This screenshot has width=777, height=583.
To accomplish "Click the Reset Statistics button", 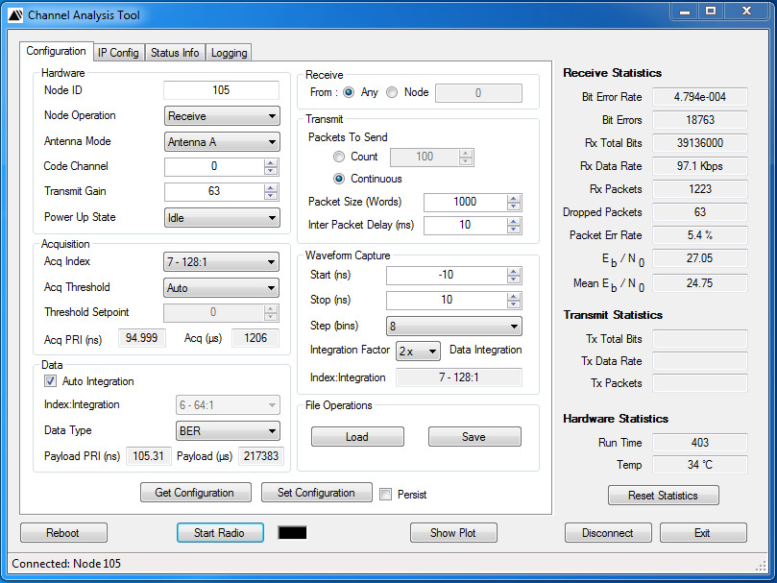I will click(x=663, y=496).
